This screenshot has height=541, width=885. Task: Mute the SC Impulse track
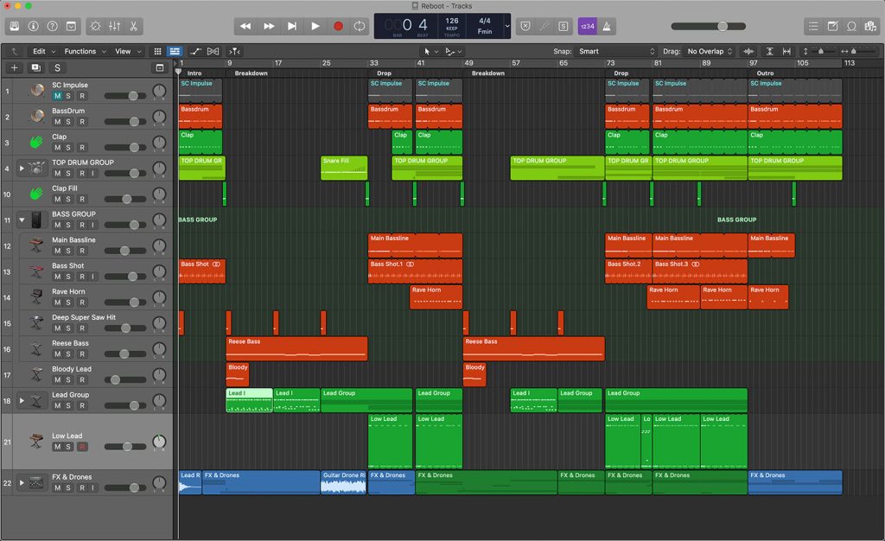(58, 95)
